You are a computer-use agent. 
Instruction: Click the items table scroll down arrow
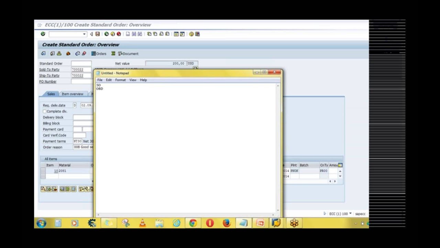(340, 176)
